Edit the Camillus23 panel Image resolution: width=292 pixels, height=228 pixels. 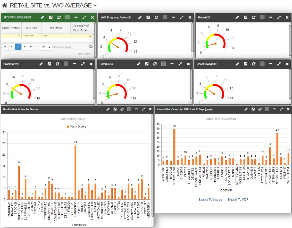coord(139,64)
